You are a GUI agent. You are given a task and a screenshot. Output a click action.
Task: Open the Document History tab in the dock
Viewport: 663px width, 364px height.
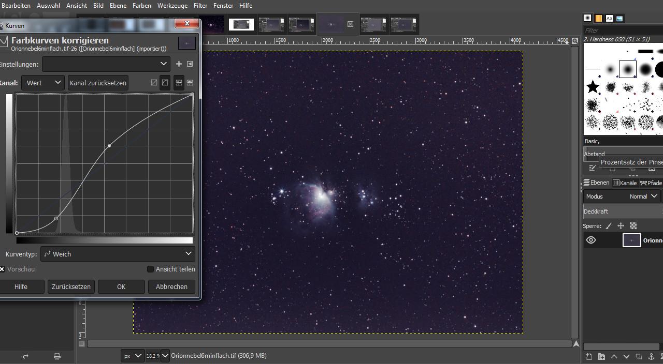pyautogui.click(x=619, y=18)
